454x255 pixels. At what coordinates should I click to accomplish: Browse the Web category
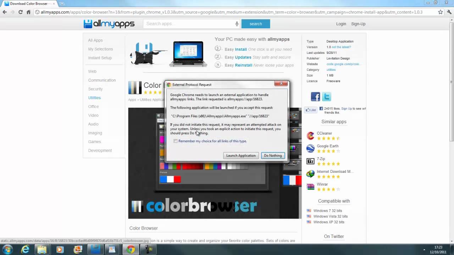92,72
